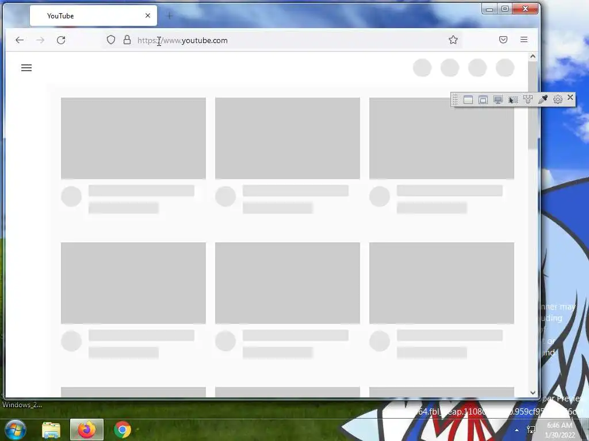Viewport: 589px width, 441px height.
Task: Open the Firefox application menu
Action: click(524, 40)
